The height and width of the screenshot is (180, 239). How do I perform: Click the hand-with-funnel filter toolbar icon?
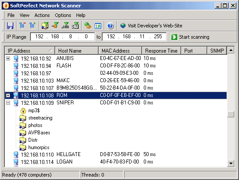coord(55,25)
